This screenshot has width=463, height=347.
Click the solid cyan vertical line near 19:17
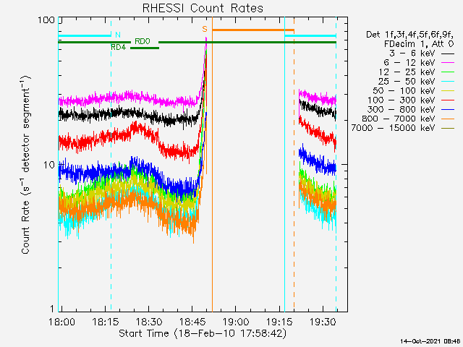coord(284,164)
